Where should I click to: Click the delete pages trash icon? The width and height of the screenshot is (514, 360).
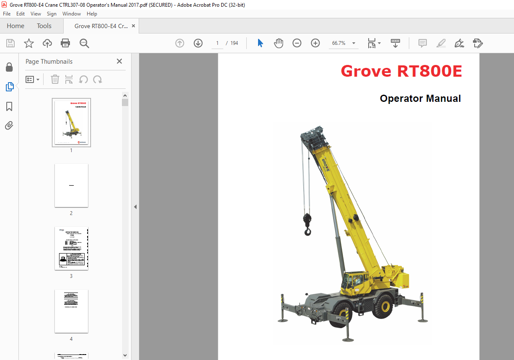[x=55, y=79]
